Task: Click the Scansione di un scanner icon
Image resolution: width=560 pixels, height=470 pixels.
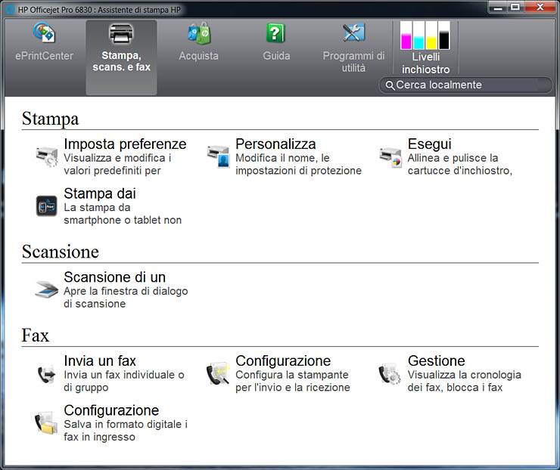Action: point(47,289)
